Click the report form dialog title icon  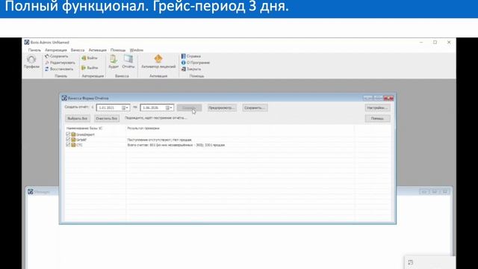click(64, 98)
